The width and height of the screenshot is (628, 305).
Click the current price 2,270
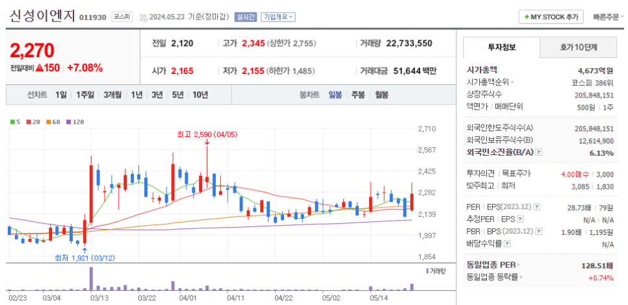pos(32,51)
